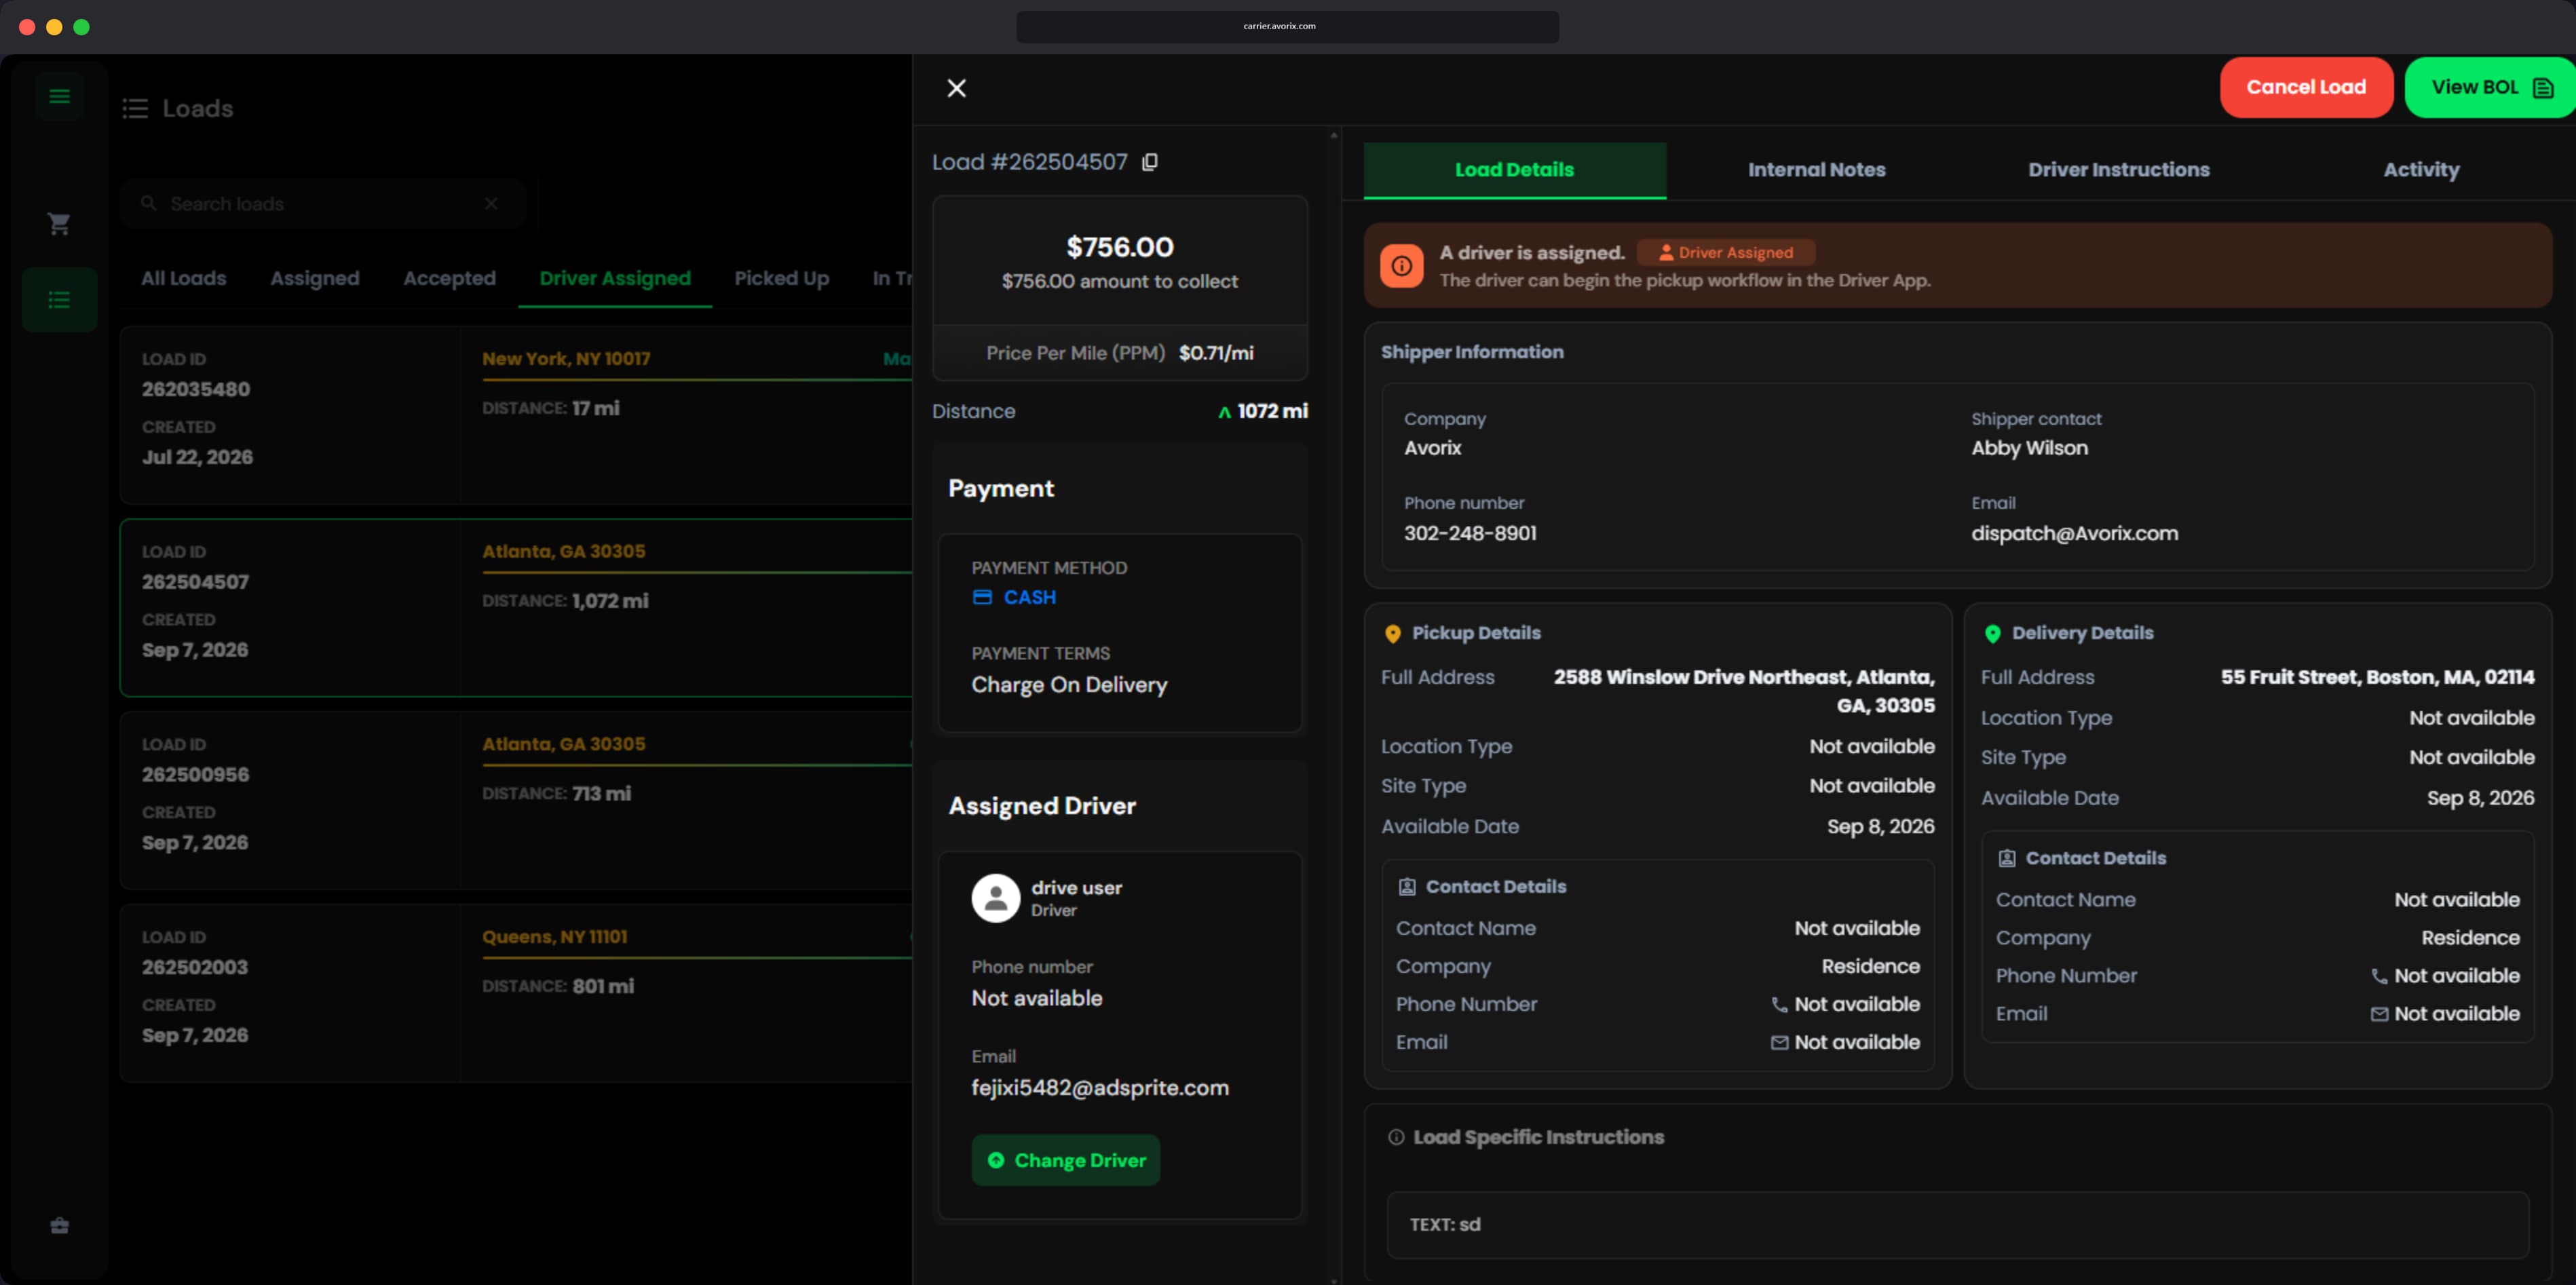
Task: Click the Change Driver button
Action: 1065,1160
